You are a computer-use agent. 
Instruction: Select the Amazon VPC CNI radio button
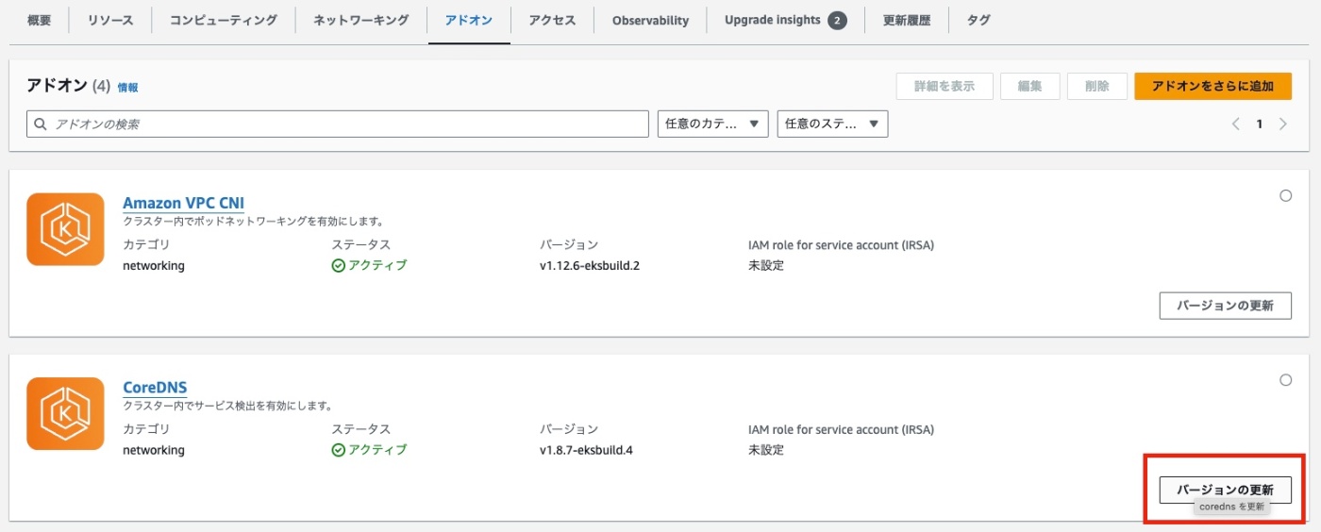[1285, 195]
